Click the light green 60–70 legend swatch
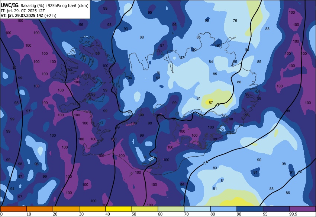316x217 pixels. click(x=171, y=209)
